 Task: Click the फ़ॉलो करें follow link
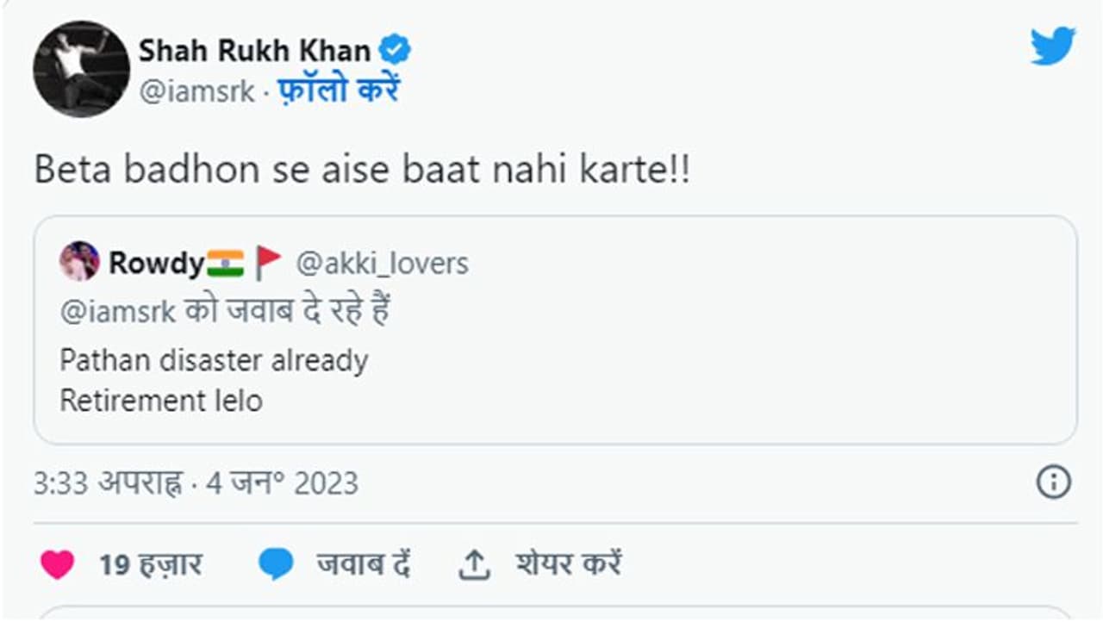tap(339, 90)
